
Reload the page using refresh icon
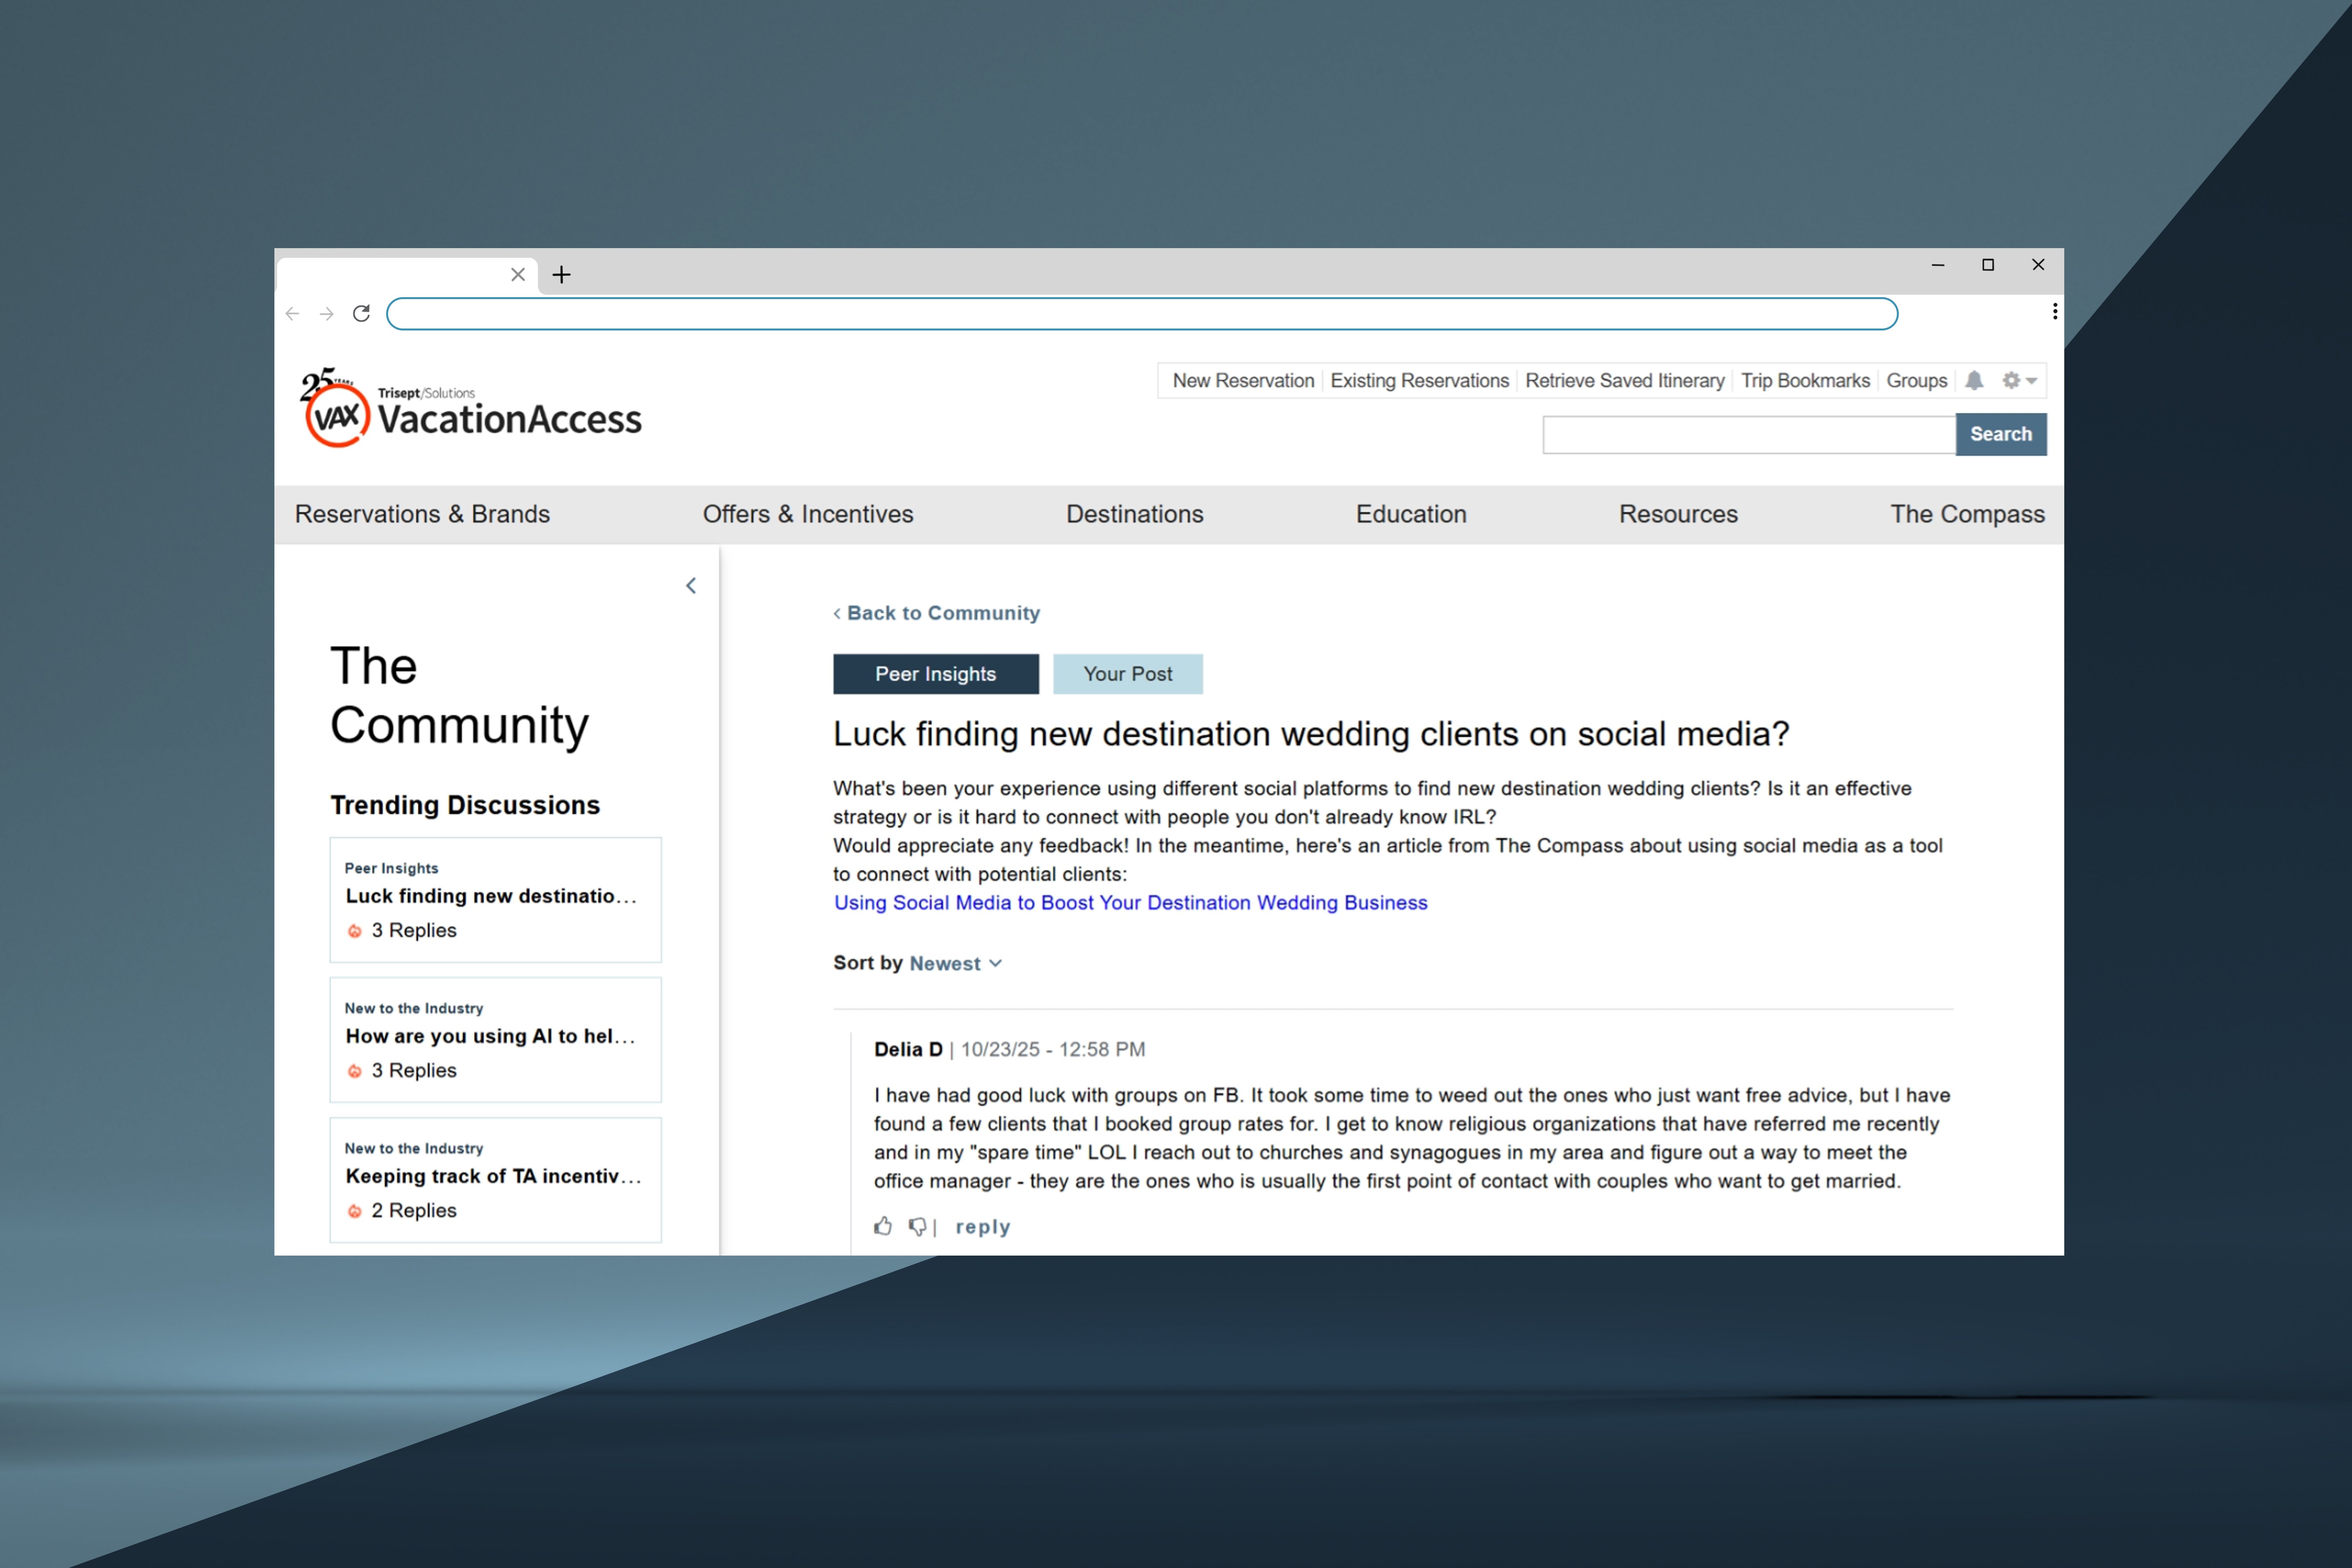[362, 314]
